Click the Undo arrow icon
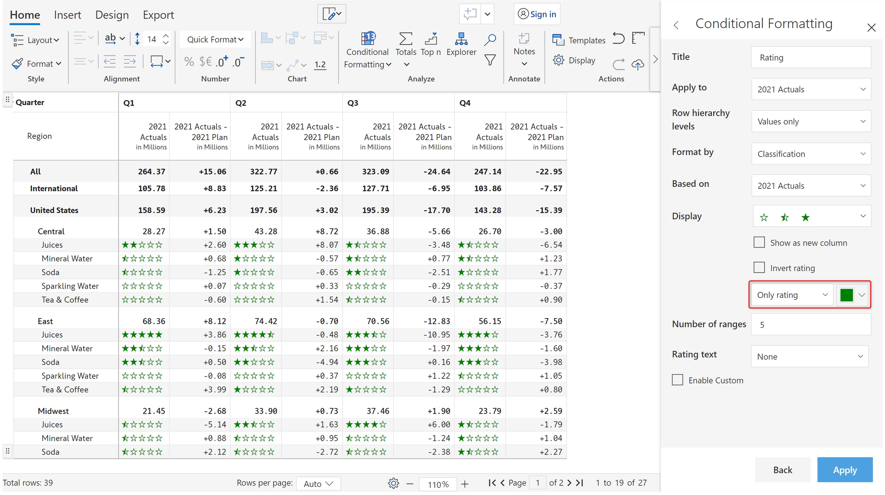Screen dimensions: 885x495 click(618, 38)
